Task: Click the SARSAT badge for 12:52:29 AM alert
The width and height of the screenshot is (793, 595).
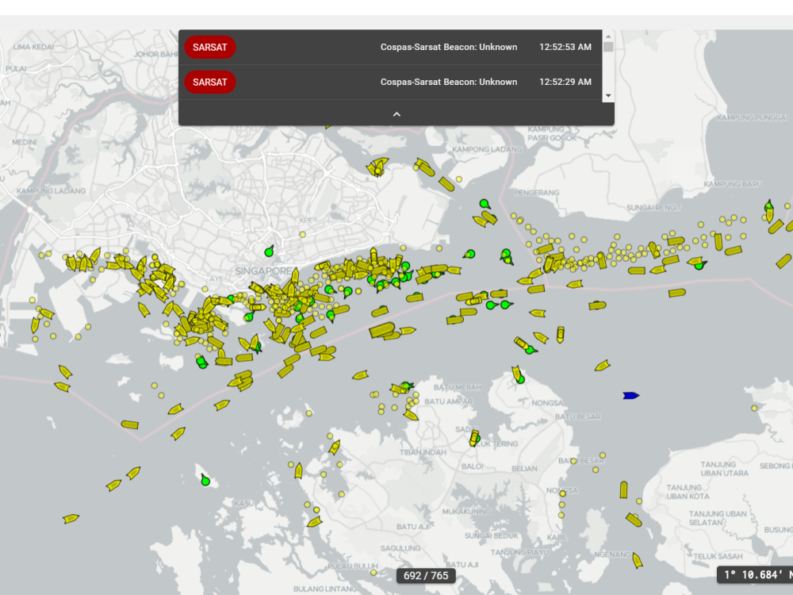Action: click(210, 82)
